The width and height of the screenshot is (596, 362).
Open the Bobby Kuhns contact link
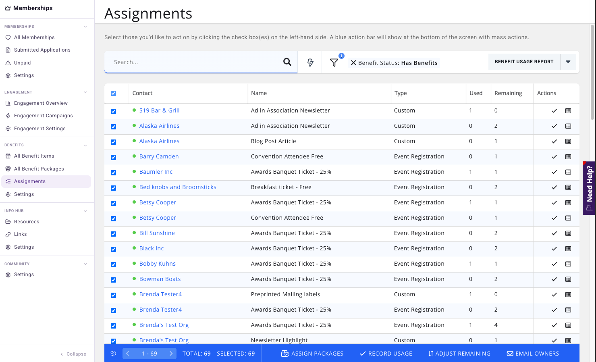point(158,264)
